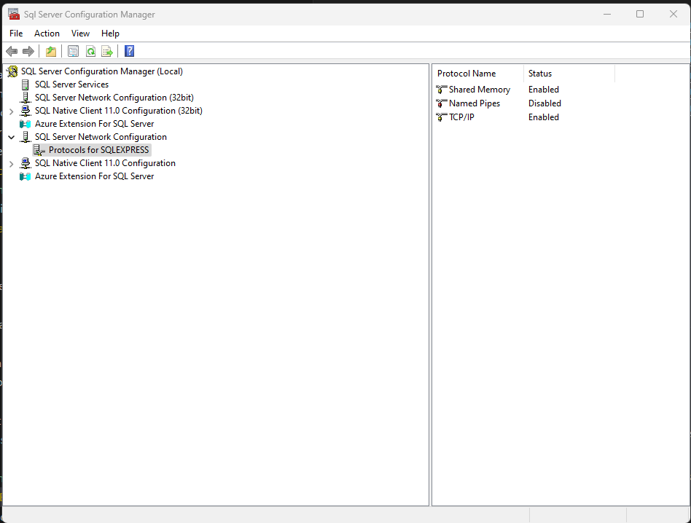
Task: Expand SQL Native Client 11.0 Configuration node
Action: (x=12, y=164)
